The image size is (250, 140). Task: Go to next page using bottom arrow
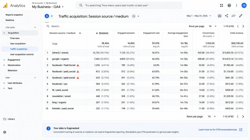click(243, 117)
